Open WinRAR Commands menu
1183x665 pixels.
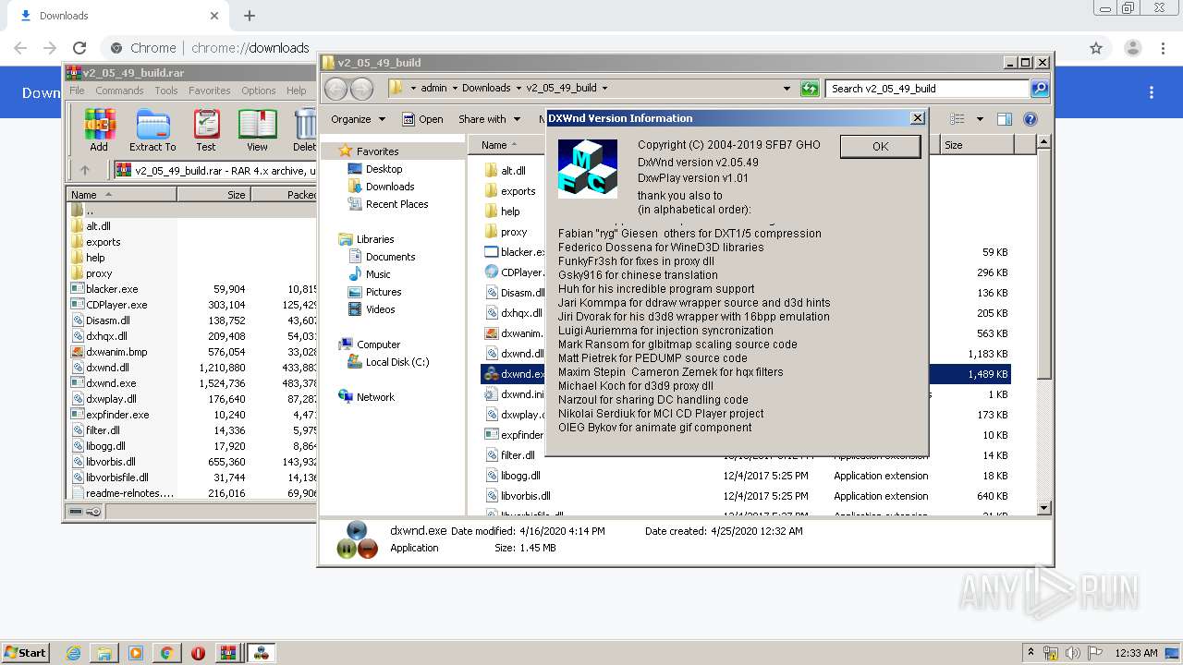[x=119, y=91]
